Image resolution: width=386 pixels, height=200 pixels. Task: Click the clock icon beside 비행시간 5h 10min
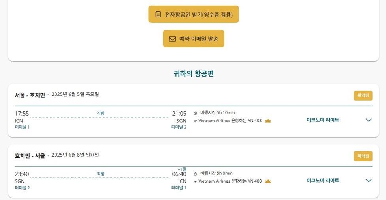coord(196,113)
